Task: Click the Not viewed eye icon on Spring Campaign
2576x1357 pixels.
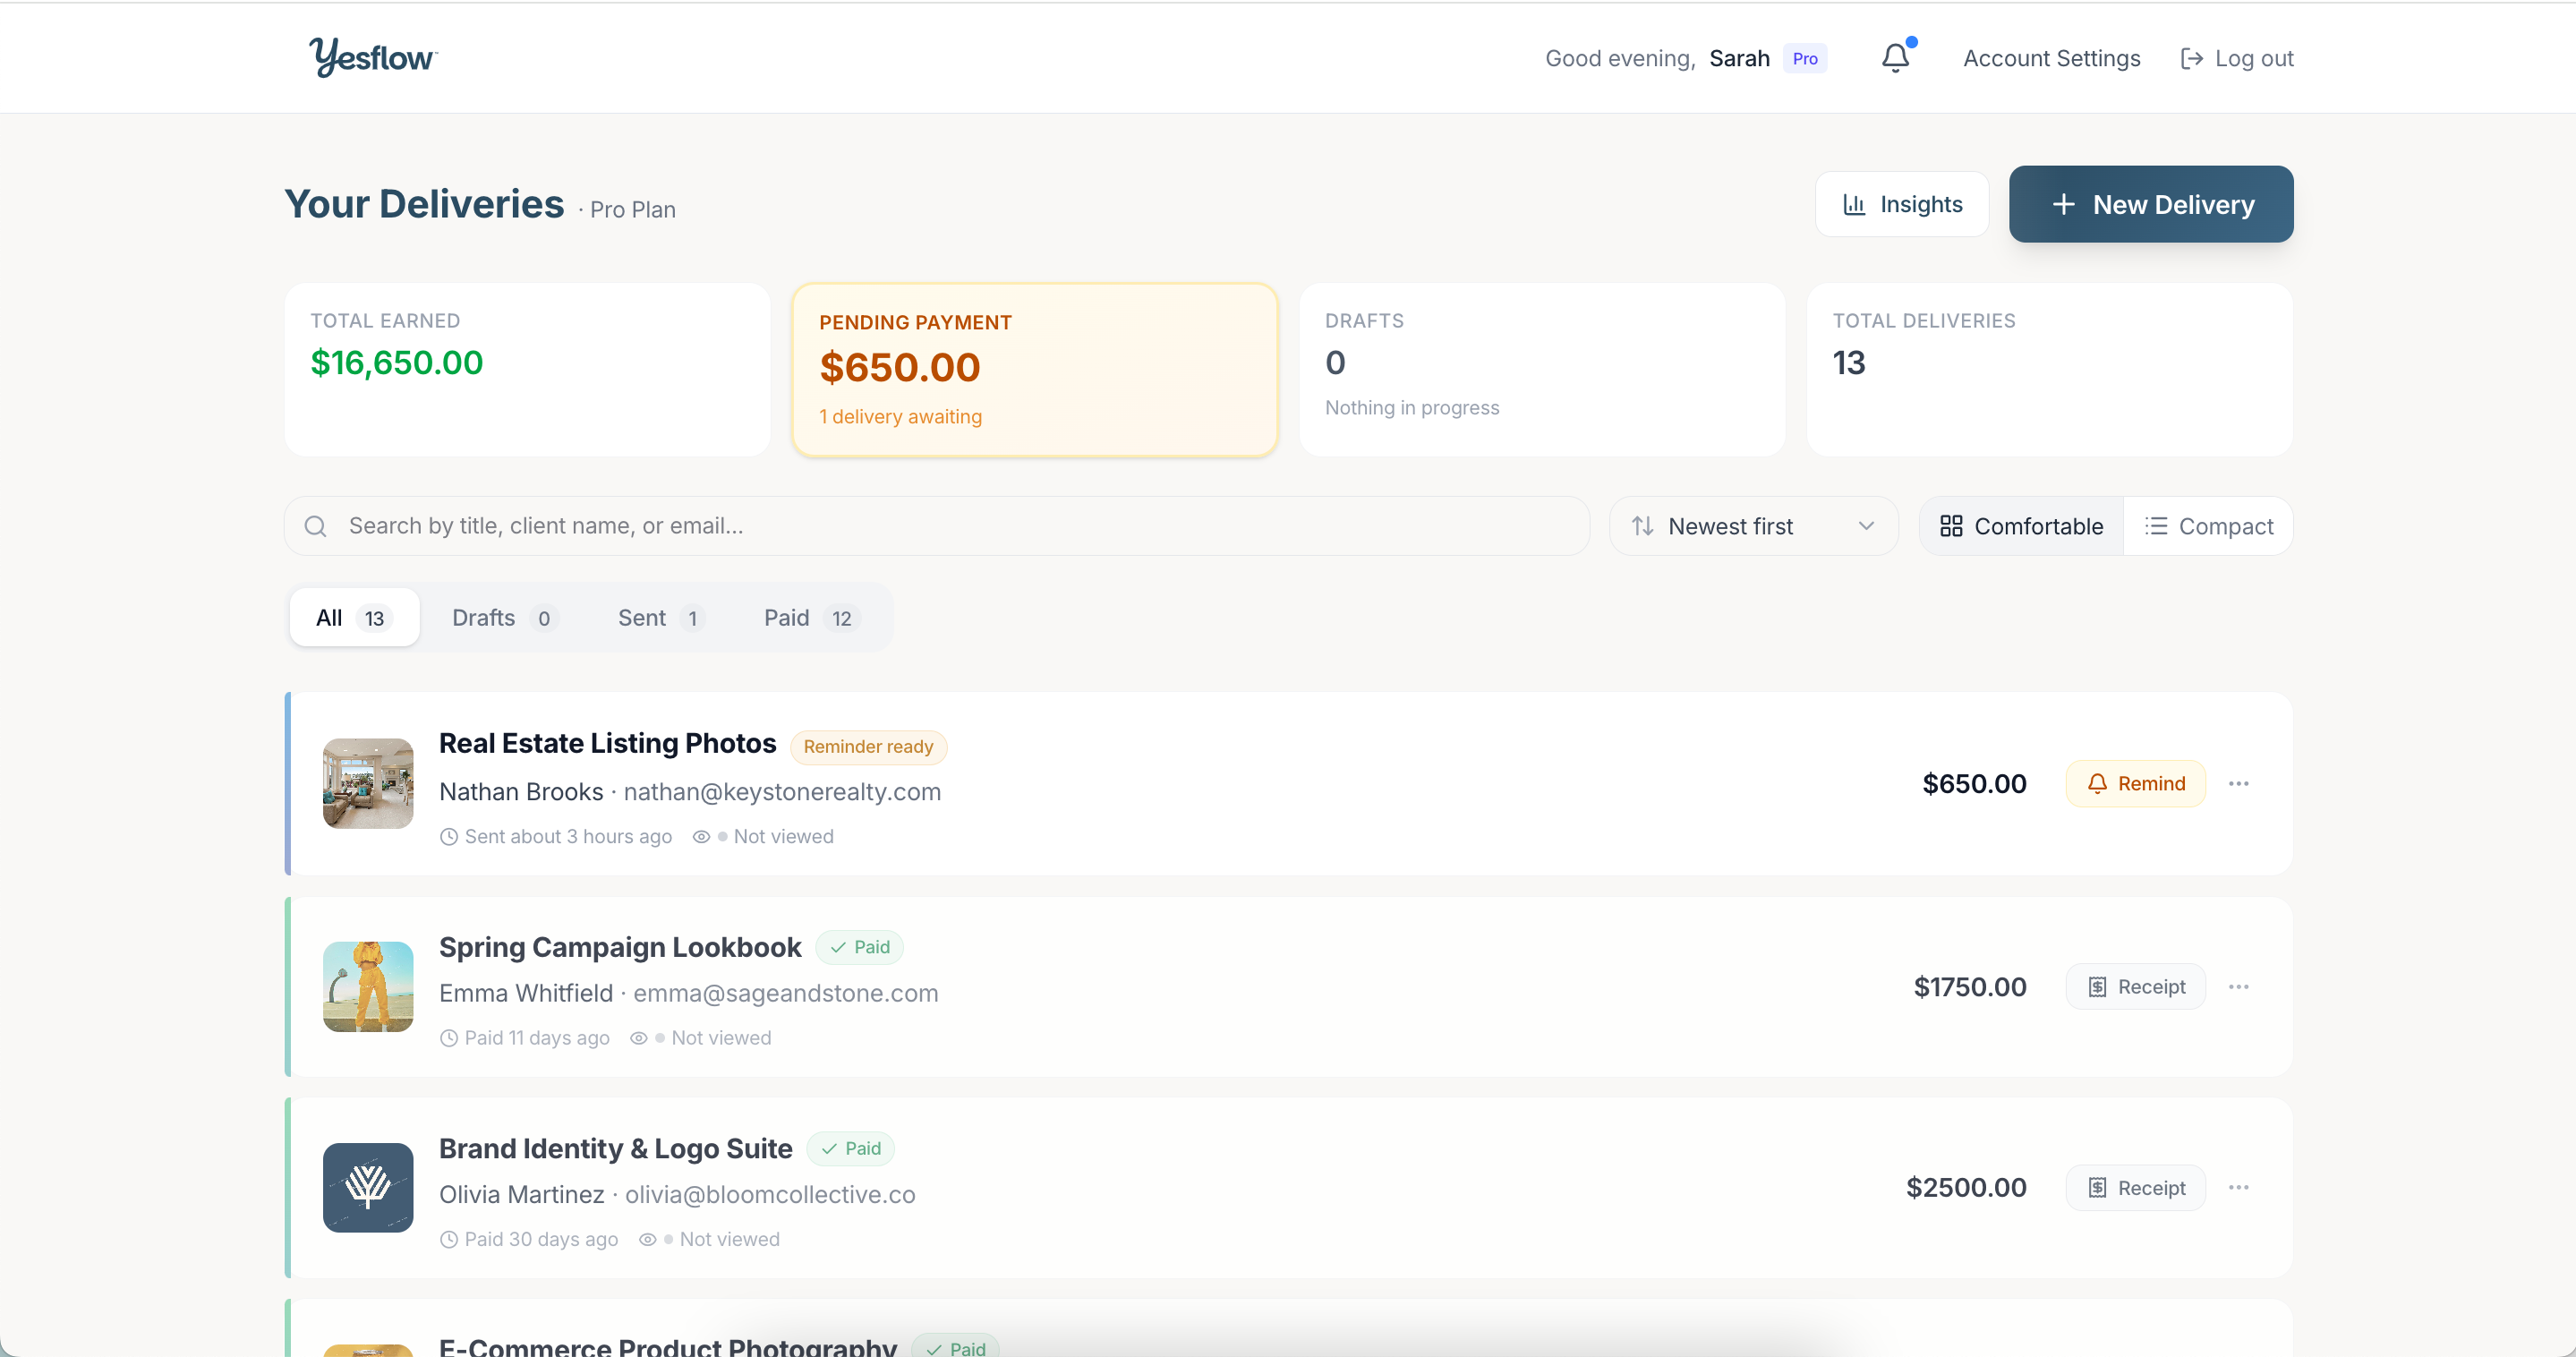Action: click(x=638, y=1038)
